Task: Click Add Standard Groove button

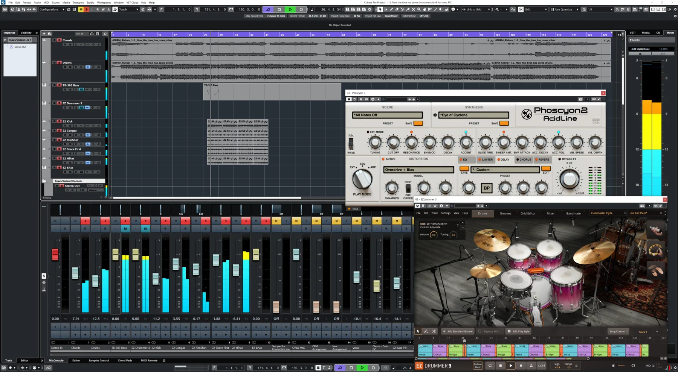Action: click(458, 331)
